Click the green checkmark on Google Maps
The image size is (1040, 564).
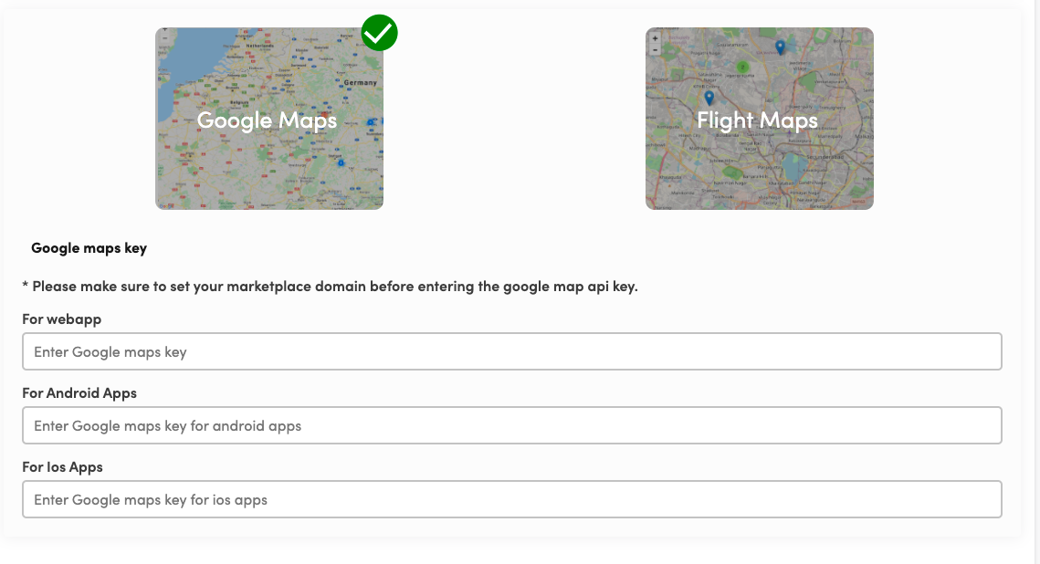coord(379,33)
